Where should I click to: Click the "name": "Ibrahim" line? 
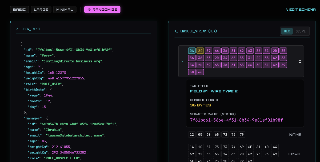(x=46, y=130)
